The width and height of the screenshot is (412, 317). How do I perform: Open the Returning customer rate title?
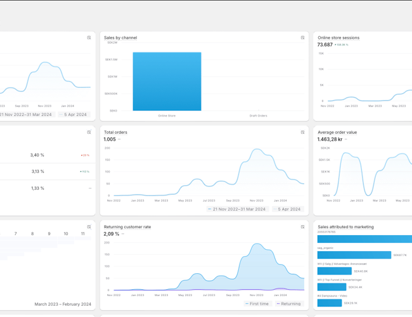127,227
